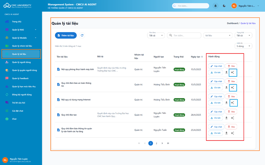Click the top Tìm kiếm search field
The height and width of the screenshot is (165, 265).
click(192, 6)
